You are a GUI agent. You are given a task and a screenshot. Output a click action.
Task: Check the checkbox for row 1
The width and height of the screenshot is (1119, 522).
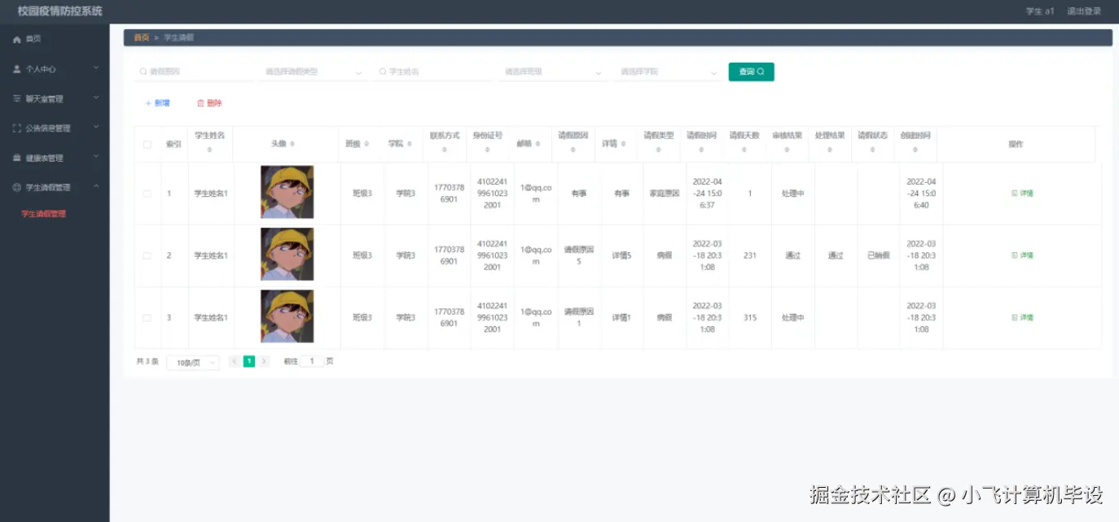pos(147,194)
